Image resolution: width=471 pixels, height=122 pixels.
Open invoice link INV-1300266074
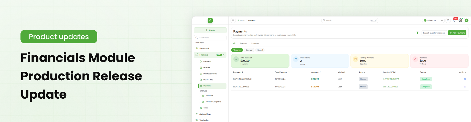pyautogui.click(x=391, y=79)
